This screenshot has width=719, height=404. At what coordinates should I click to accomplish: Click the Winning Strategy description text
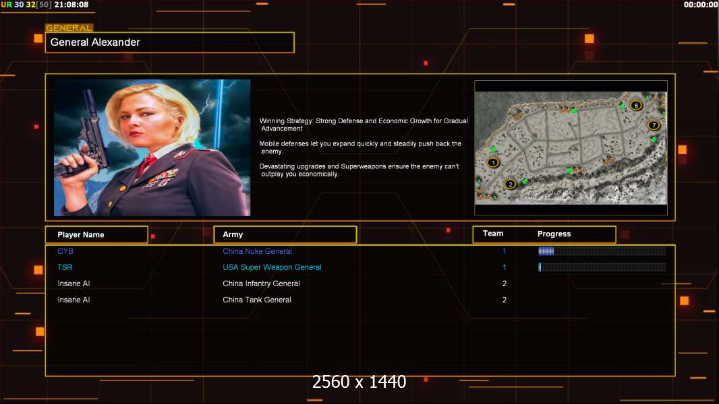point(364,125)
